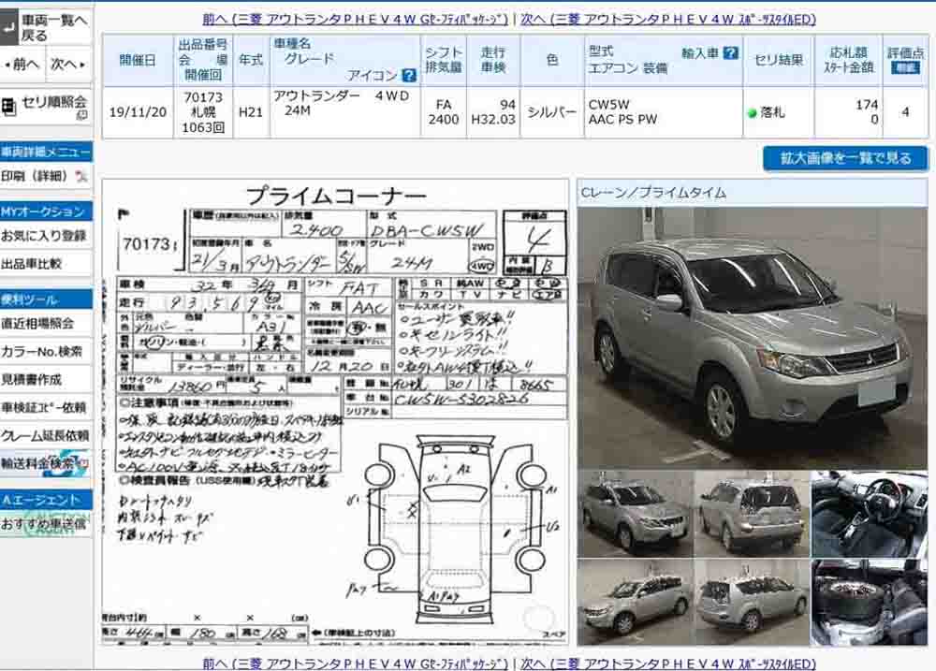Click the PDF icon next to 印刷（詳細）
Screen dimensions: 936x671
coord(80,176)
